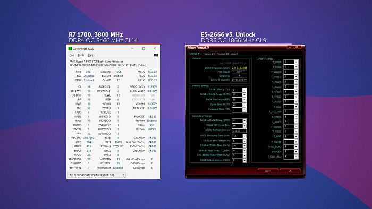
Task: Expand the CAS# Write Latency (tWCL) dropdown
Action: pos(244,161)
